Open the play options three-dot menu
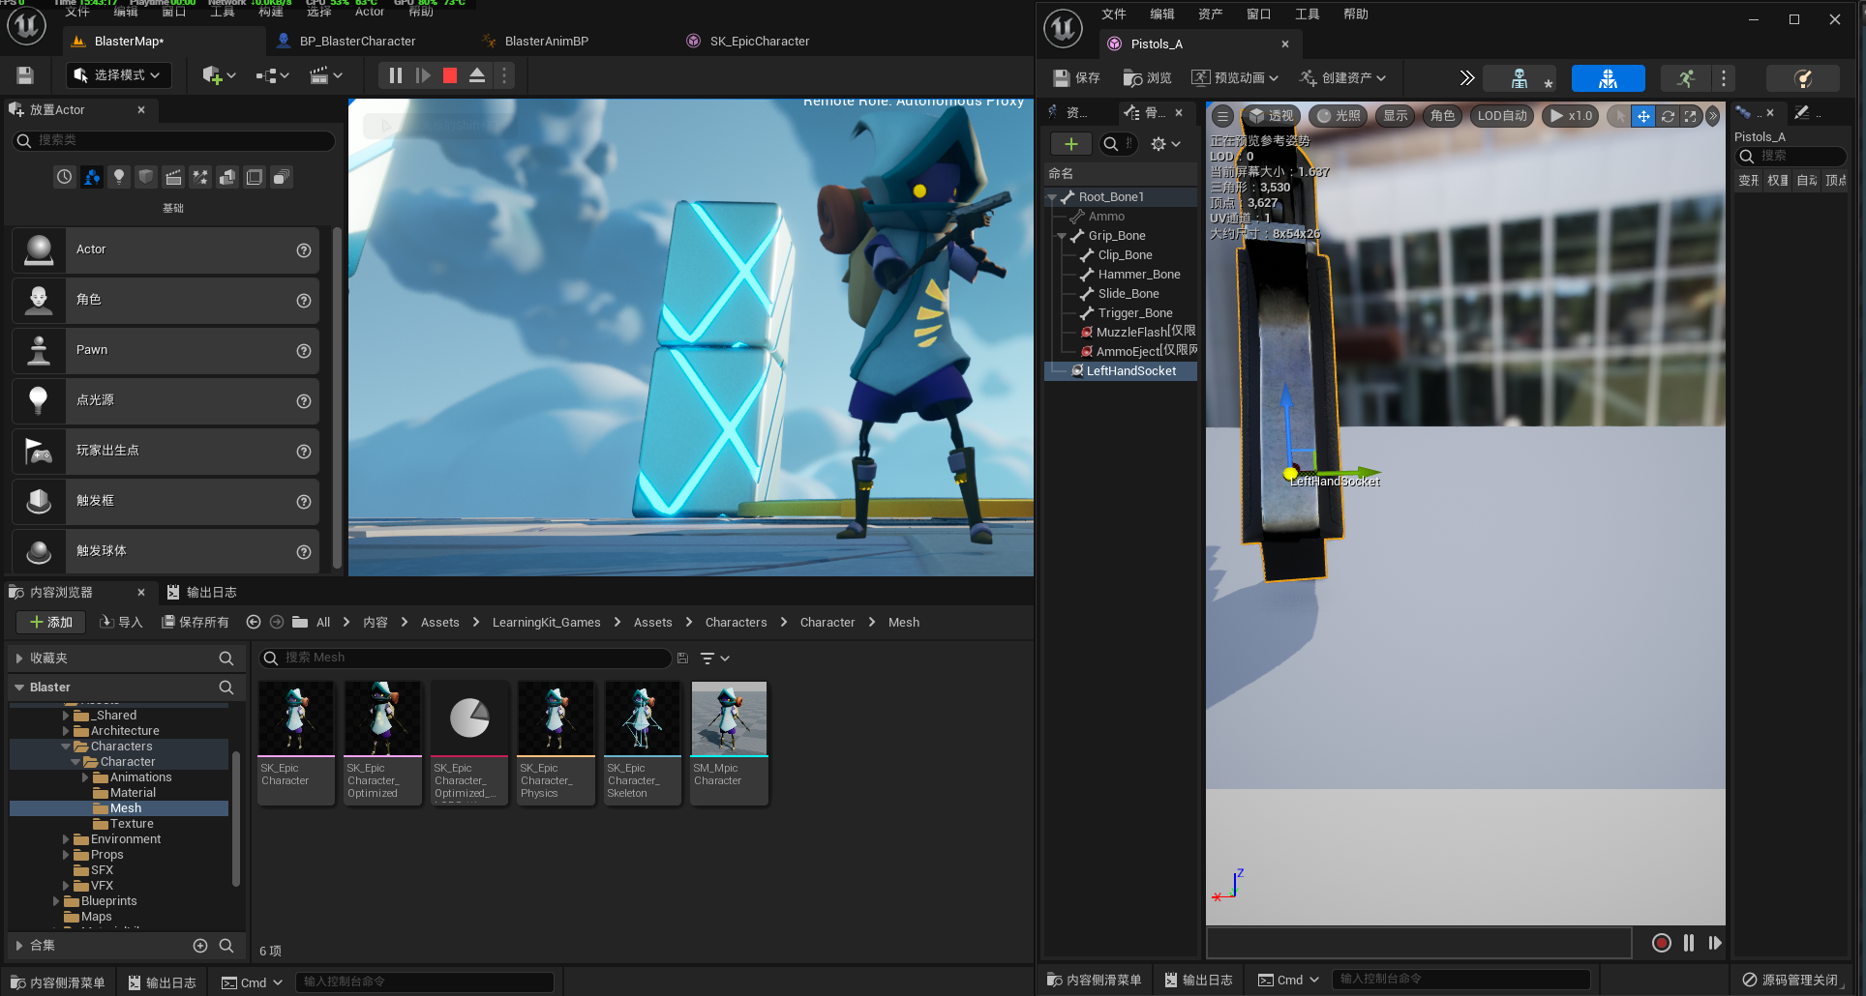Screen dimensions: 1866x996 (503, 75)
